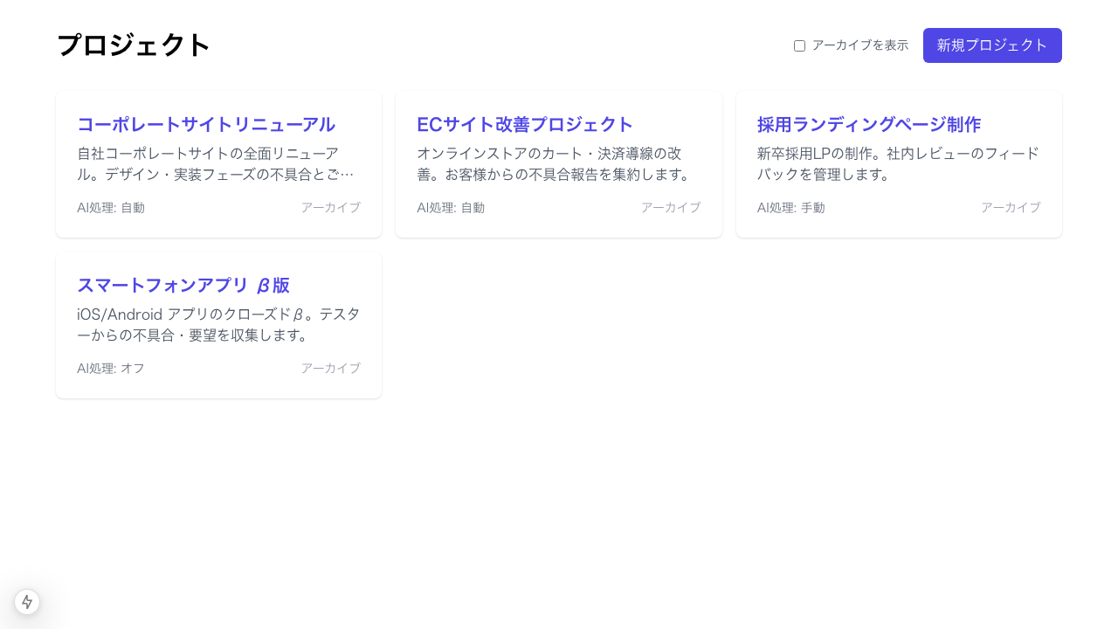Click AI処理: 自動 on コーポレートサイト card

111,208
